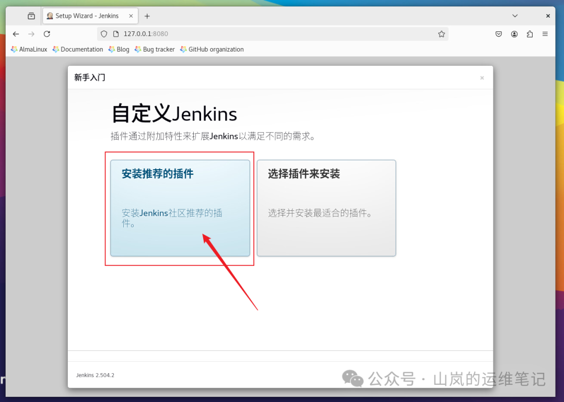Close the 新手入门 setup dialog
This screenshot has width=564, height=402.
coord(482,77)
